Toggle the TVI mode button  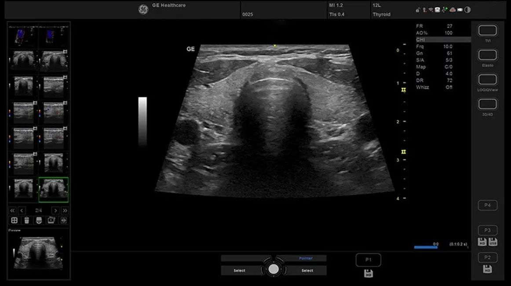coord(487,30)
